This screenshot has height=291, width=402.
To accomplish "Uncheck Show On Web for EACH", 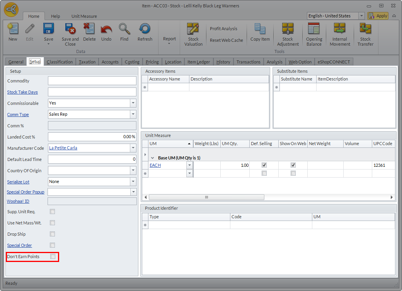I will tap(293, 165).
